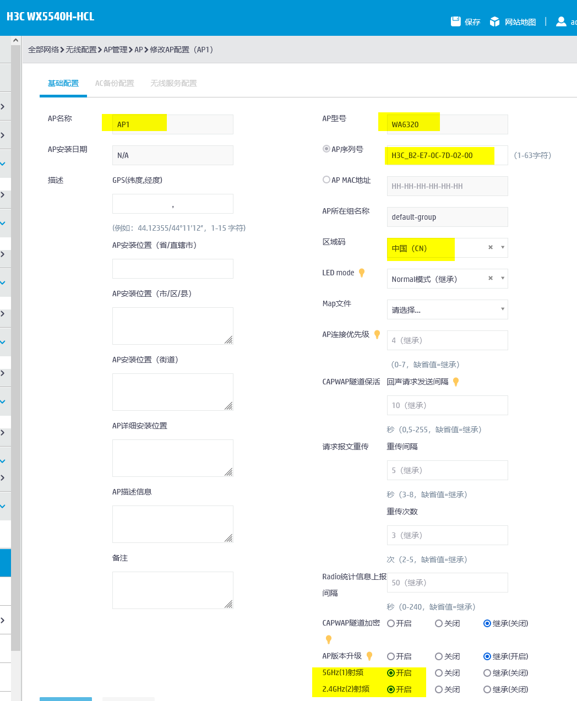The height and width of the screenshot is (701, 577).
Task: Click hint bulb next to 回声请求发送间隔
Action: [x=456, y=382]
